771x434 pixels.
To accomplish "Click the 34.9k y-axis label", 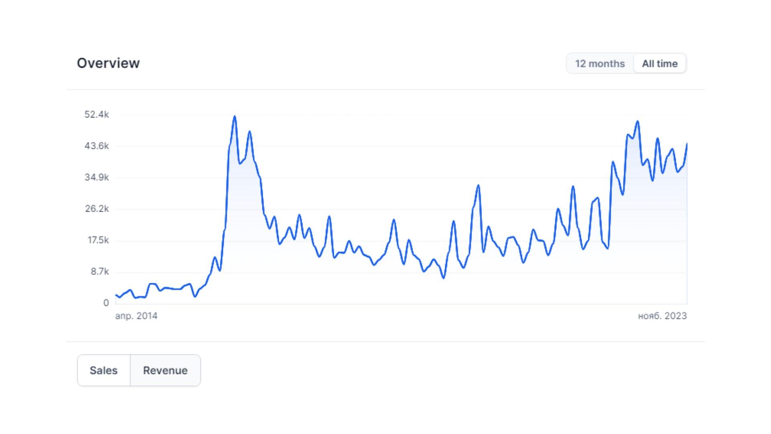I will coord(96,177).
